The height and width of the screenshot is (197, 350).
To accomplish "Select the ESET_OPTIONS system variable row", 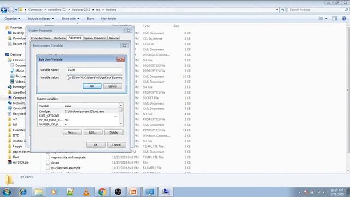I will [x=78, y=115].
